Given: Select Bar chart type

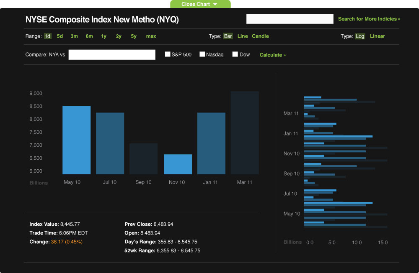Looking at the screenshot, I should 228,36.
